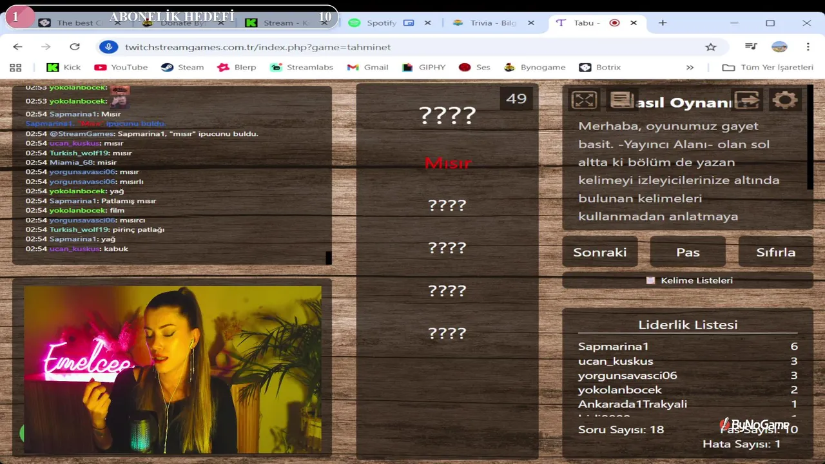The image size is (825, 464).
Task: Bookmark this page with the star icon
Action: (711, 47)
